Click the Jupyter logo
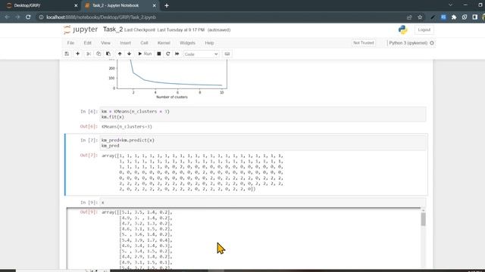485x272 pixels. (80, 29)
